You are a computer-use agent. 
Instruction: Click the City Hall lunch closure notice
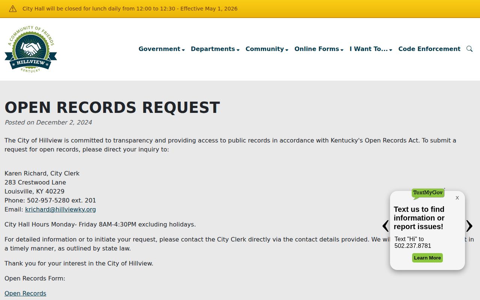pyautogui.click(x=130, y=9)
